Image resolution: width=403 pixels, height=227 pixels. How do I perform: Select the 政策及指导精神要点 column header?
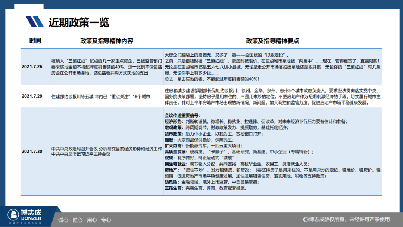(x=272, y=41)
